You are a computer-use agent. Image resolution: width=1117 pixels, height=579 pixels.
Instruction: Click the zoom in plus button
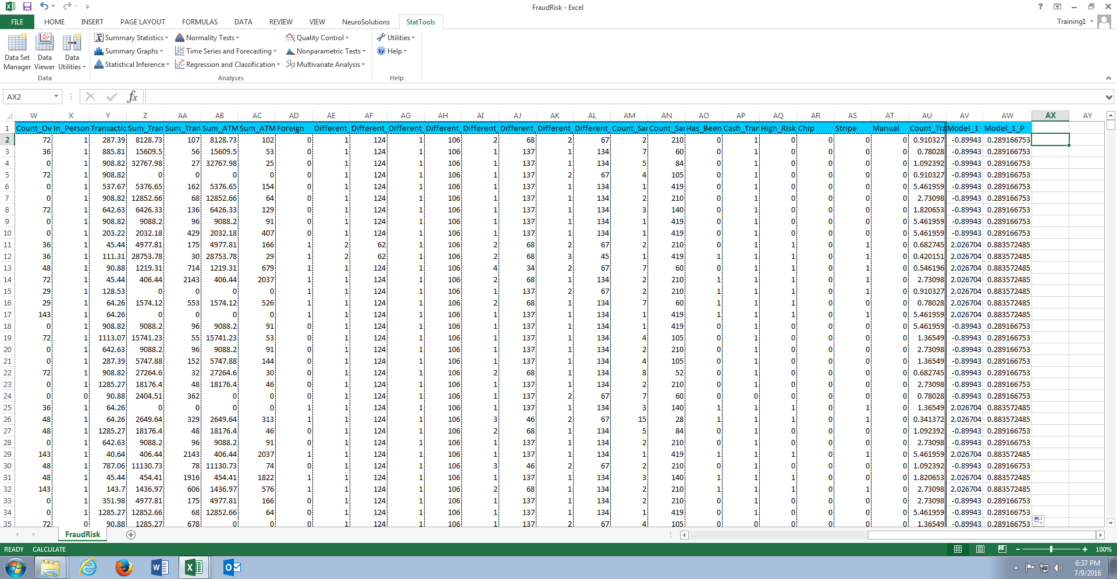(1085, 549)
